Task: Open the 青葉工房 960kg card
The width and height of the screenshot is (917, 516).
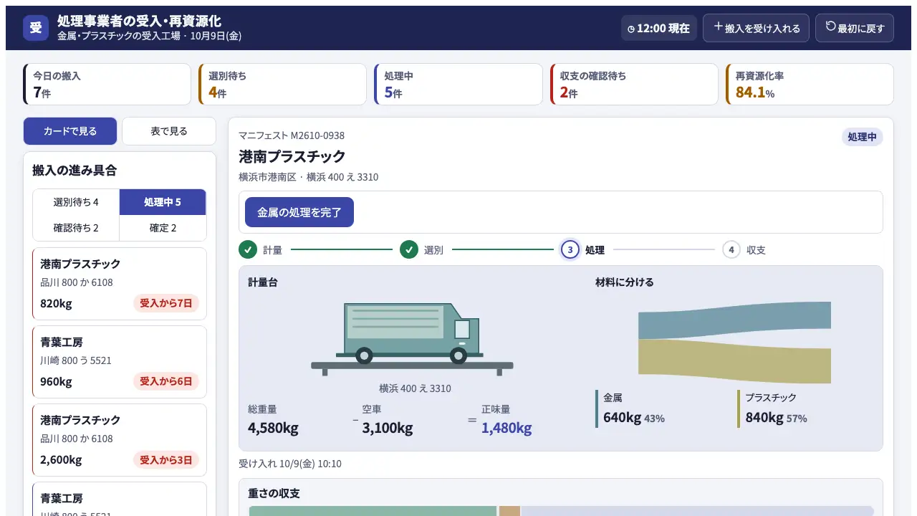Action: tap(120, 362)
